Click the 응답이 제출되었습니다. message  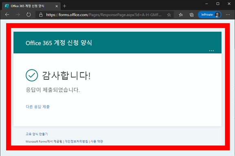click(x=53, y=90)
